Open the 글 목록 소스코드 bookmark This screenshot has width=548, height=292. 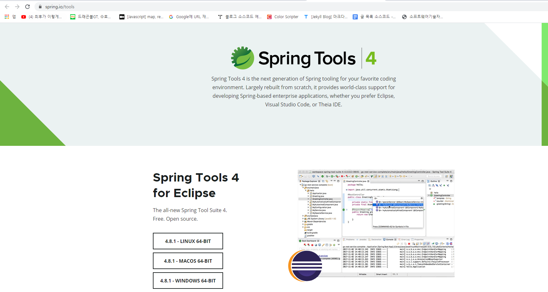click(x=374, y=17)
